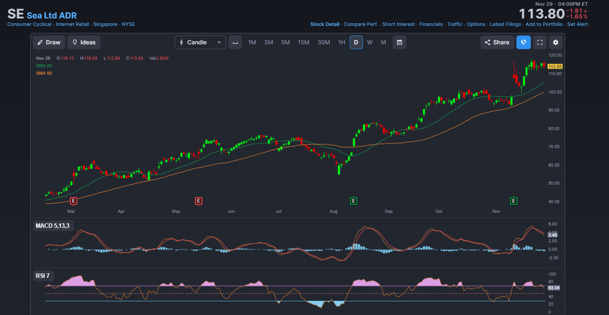Click the Internet Retail industry link
The width and height of the screenshot is (609, 315).
pos(72,24)
